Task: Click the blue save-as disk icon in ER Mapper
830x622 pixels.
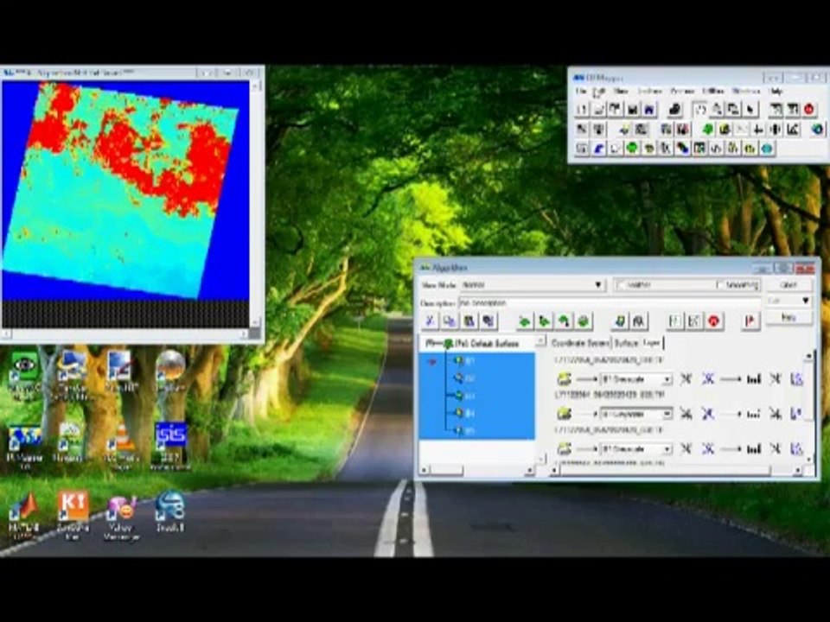Action: tap(649, 110)
